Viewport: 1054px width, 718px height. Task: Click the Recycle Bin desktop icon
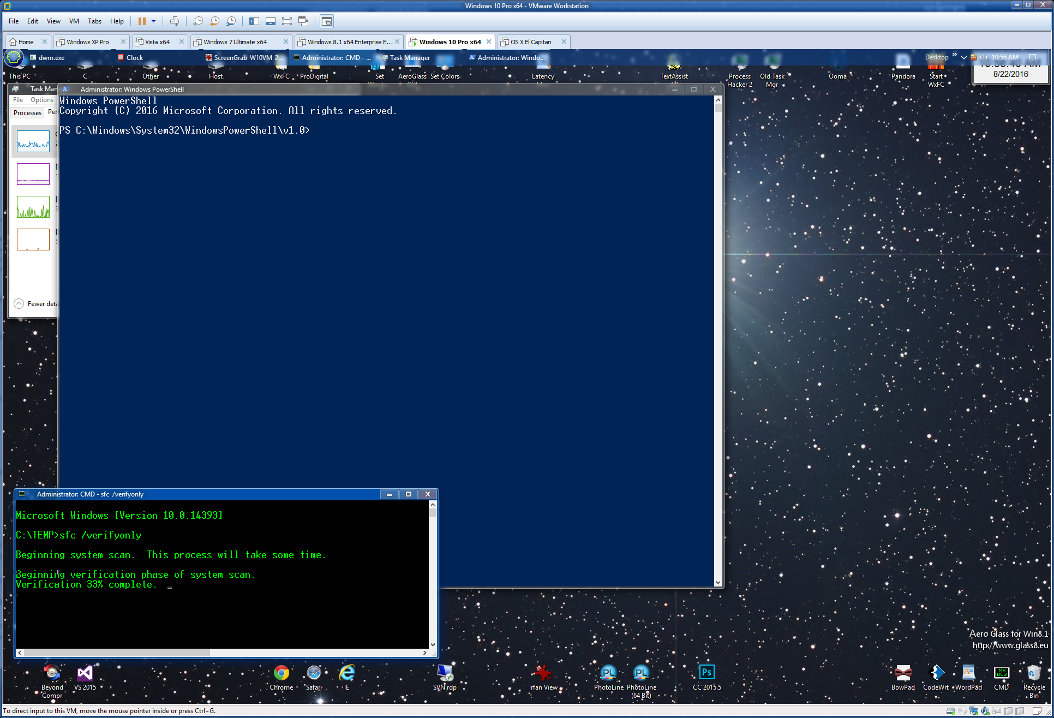1034,681
